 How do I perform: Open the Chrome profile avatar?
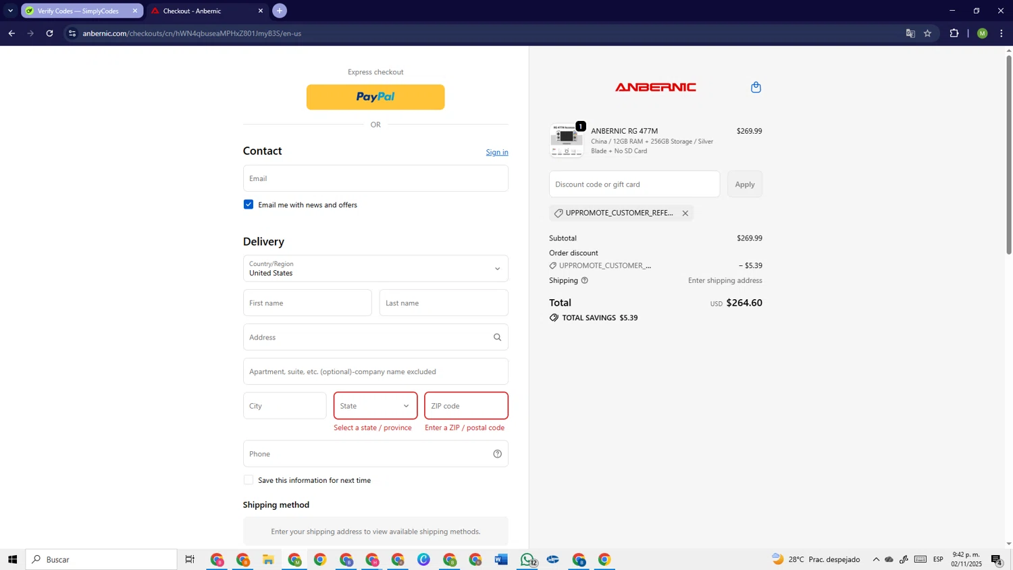pos(983,33)
